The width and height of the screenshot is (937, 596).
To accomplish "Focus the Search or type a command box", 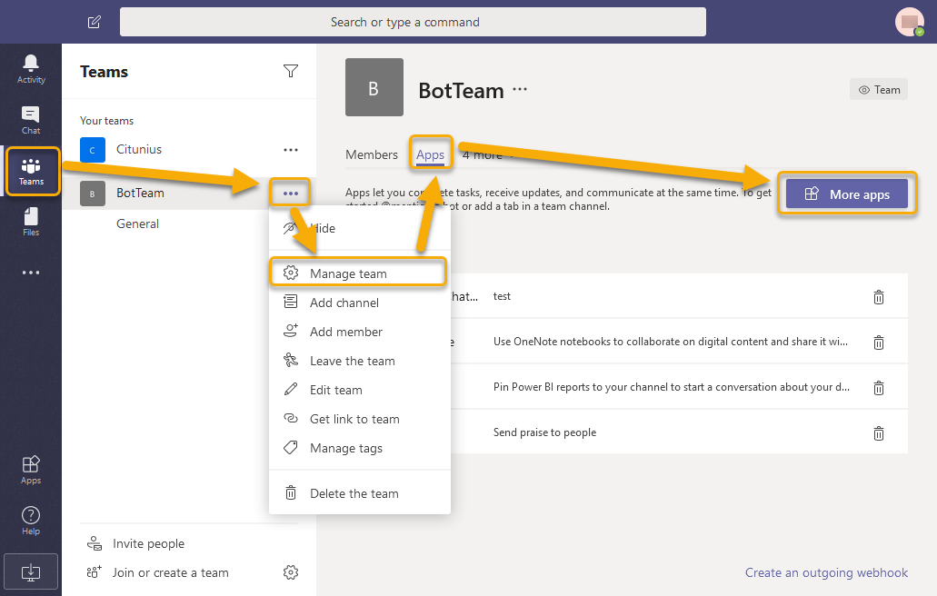I will [413, 22].
